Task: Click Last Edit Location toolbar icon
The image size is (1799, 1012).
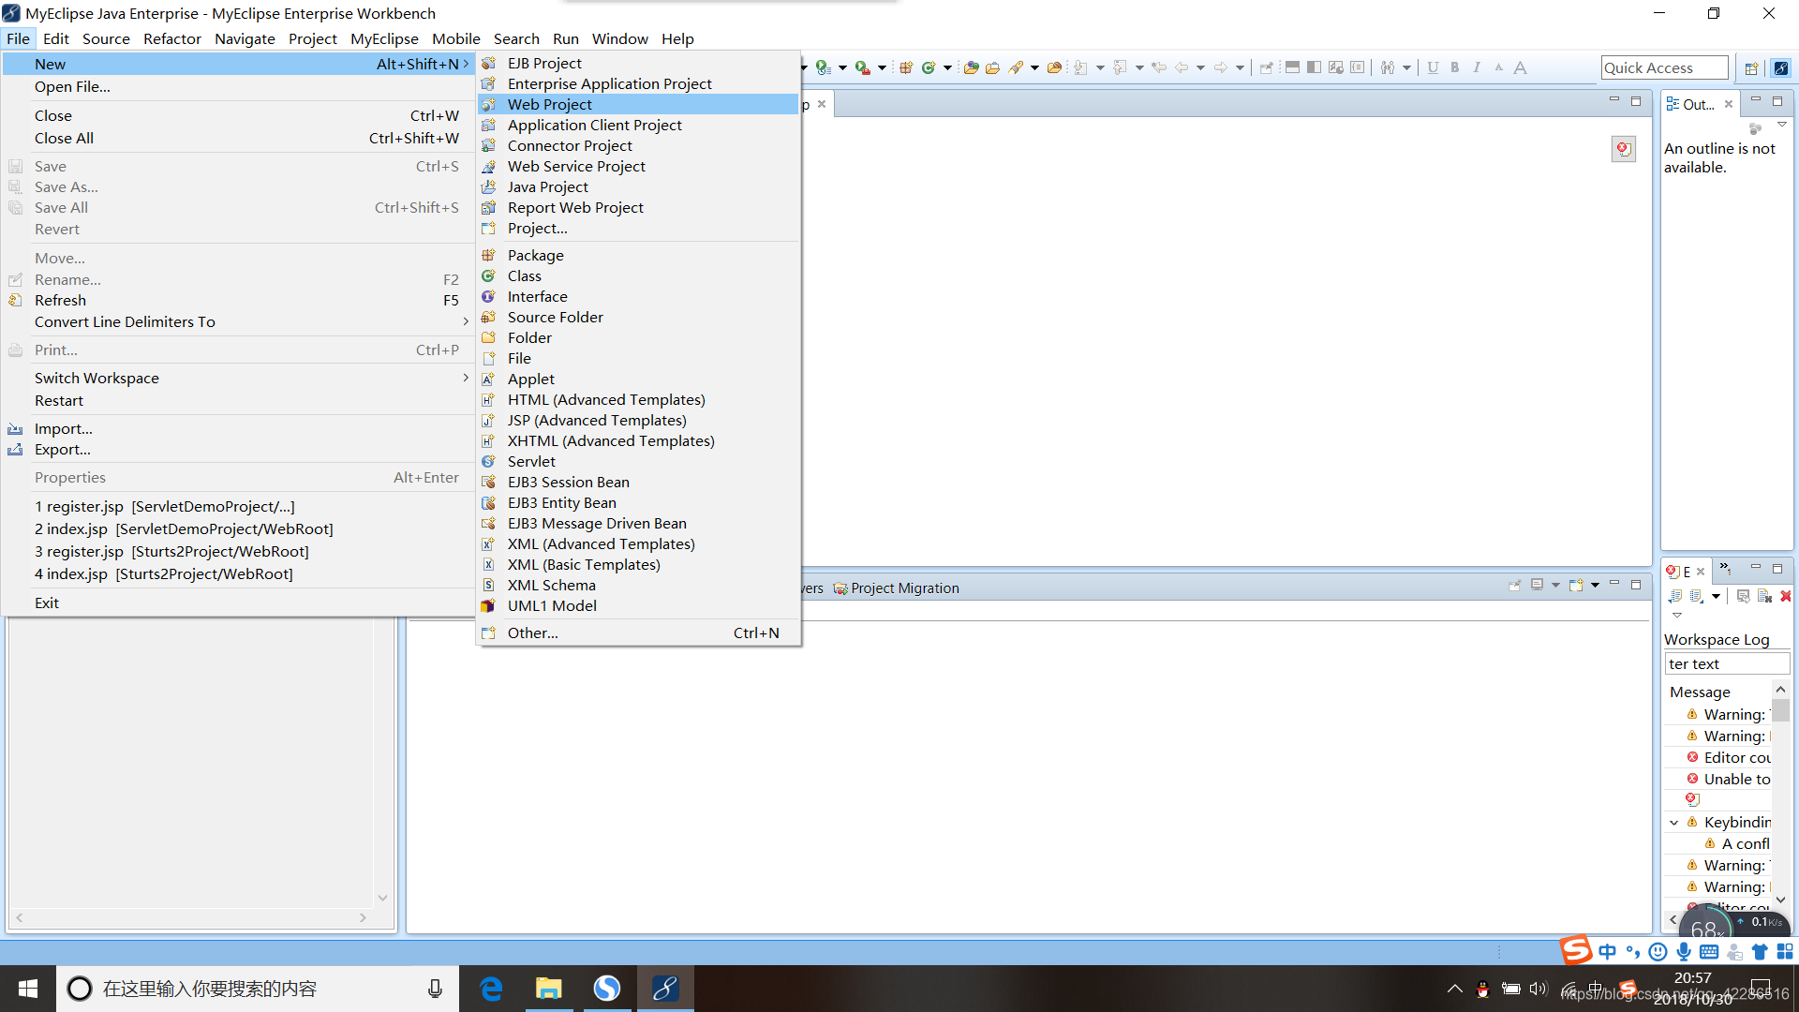Action: pos(1159,67)
